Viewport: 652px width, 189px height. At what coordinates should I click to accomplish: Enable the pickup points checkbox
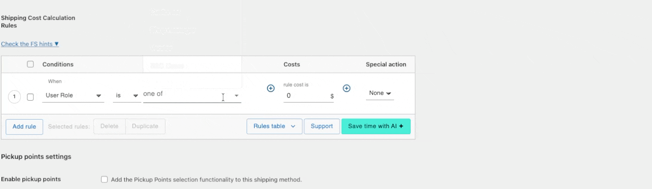coord(104,180)
